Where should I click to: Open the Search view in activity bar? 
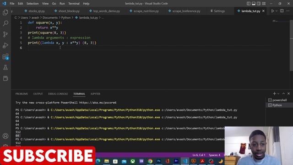point(5,23)
